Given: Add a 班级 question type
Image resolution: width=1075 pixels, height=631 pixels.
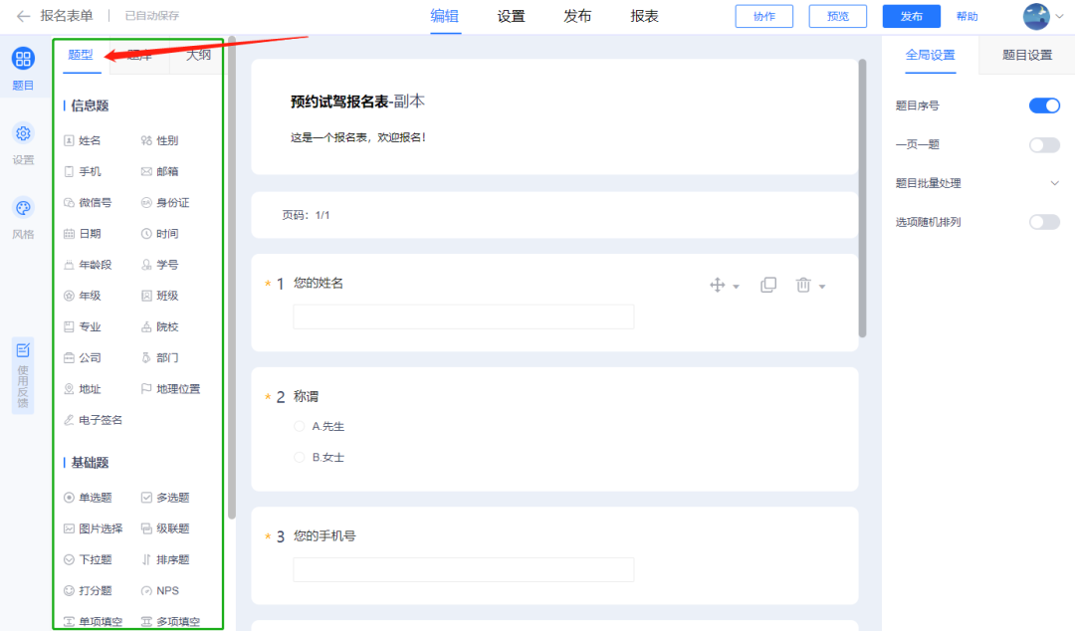Looking at the screenshot, I should click(159, 296).
